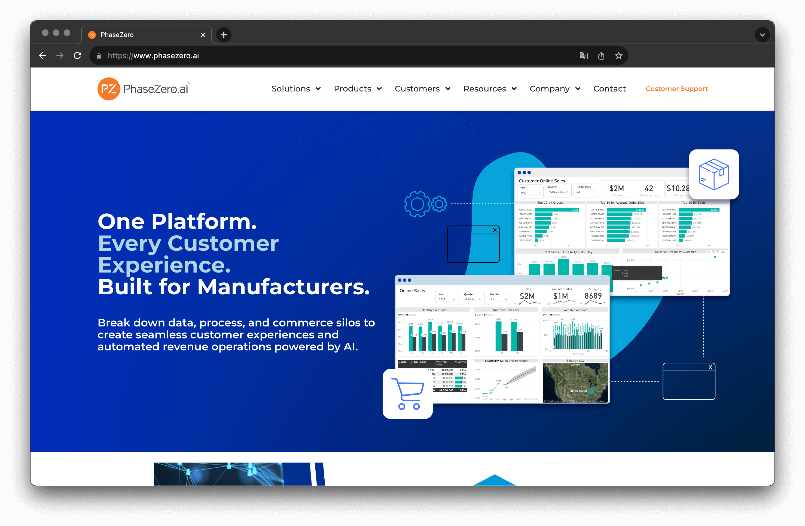Expand the Company dropdown arrow
The image size is (805, 526).
[x=578, y=89]
